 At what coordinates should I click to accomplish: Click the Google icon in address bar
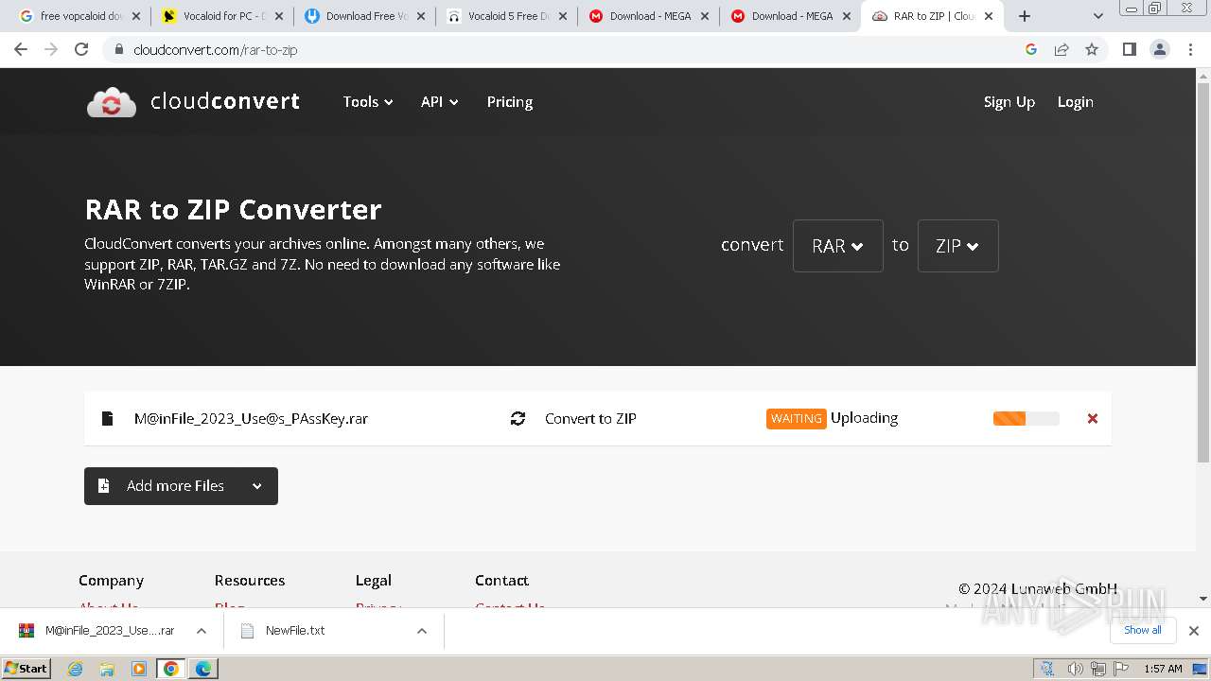1031,50
